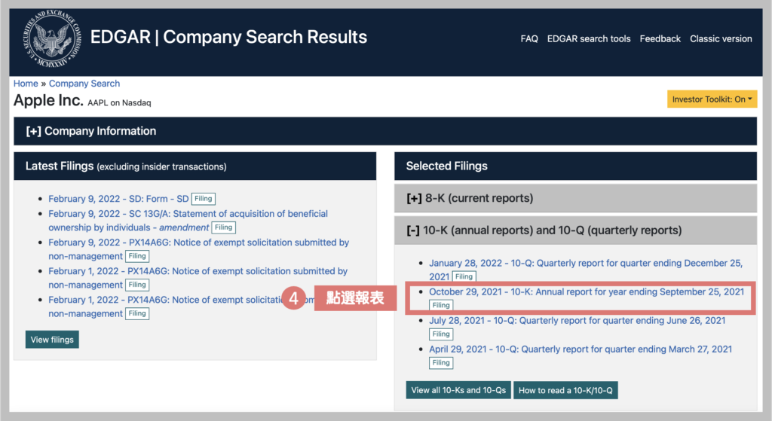
Task: Click the SEC seal logo
Action: click(x=52, y=39)
